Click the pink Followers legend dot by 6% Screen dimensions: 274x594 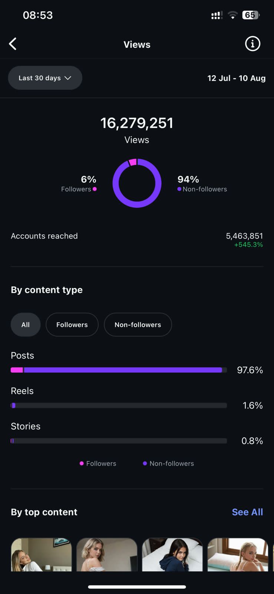(95, 189)
